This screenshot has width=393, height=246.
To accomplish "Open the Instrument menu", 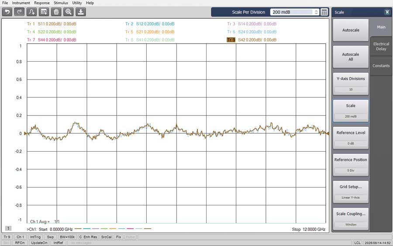I will click(21, 3).
